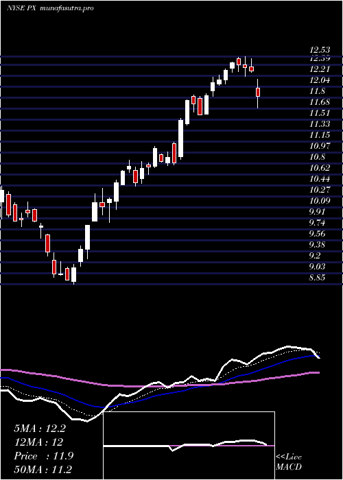Click the '<<Live MACD' label
Viewport: 343px width, 480px height.
(289, 462)
